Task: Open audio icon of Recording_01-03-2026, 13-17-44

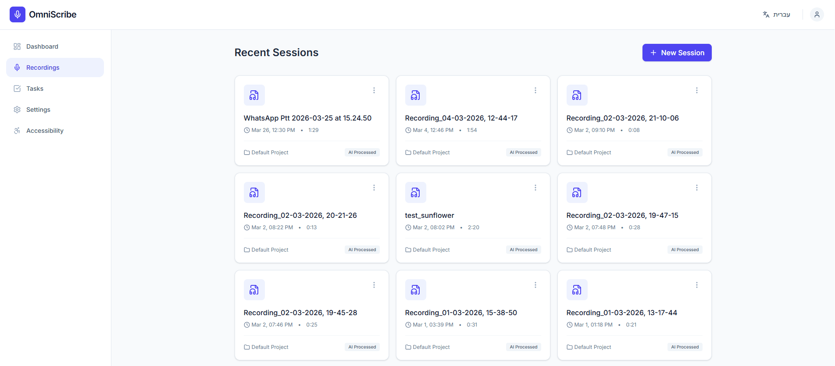Action: [x=577, y=290]
